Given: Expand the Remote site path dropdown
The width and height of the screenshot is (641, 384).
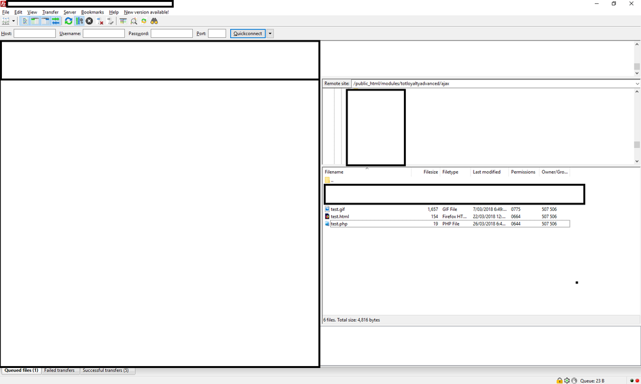Looking at the screenshot, I should [637, 83].
